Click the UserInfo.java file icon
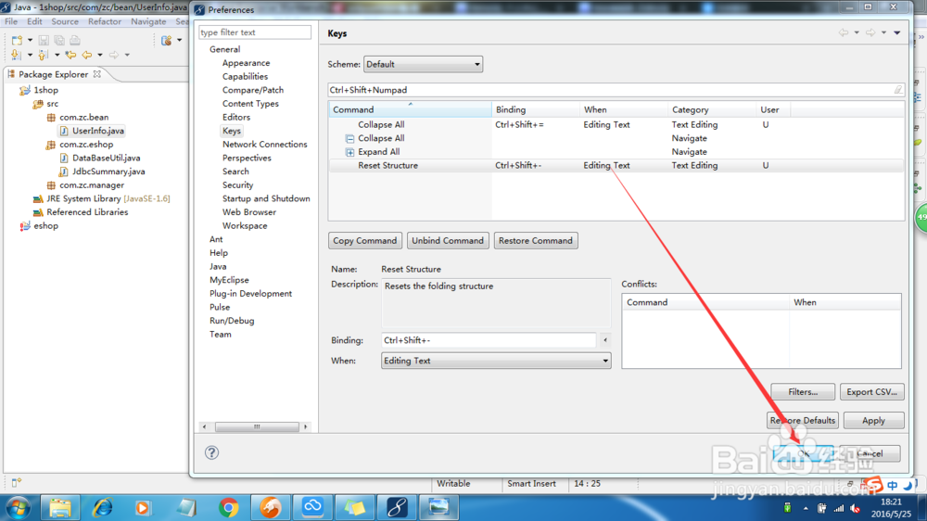927x521 pixels. (64, 131)
